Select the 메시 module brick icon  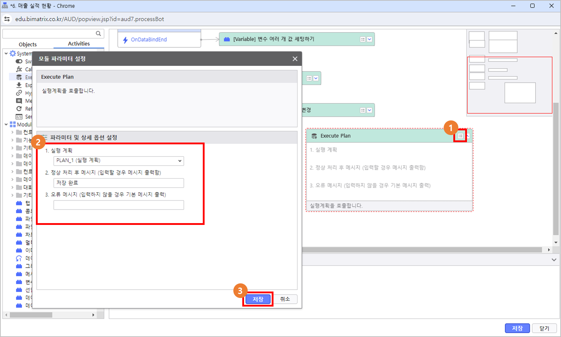coord(19,274)
